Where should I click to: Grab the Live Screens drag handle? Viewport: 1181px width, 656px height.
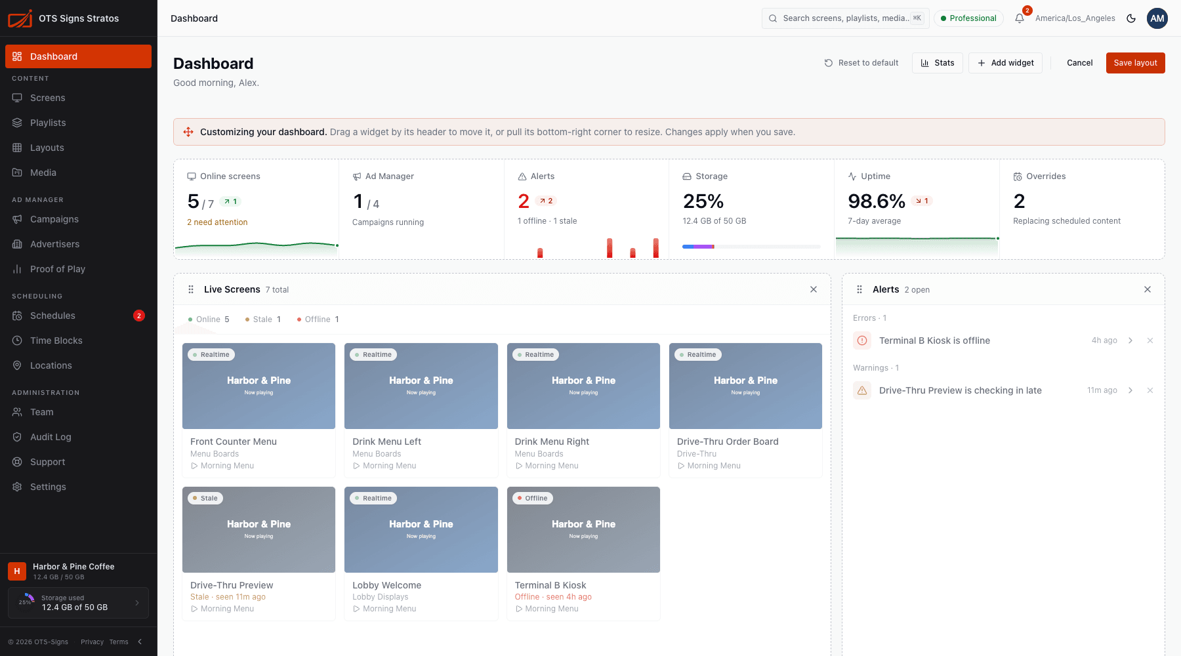191,289
